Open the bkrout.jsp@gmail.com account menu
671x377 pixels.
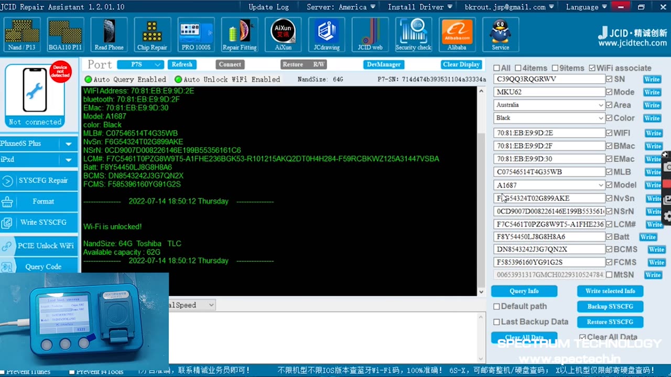coord(509,7)
